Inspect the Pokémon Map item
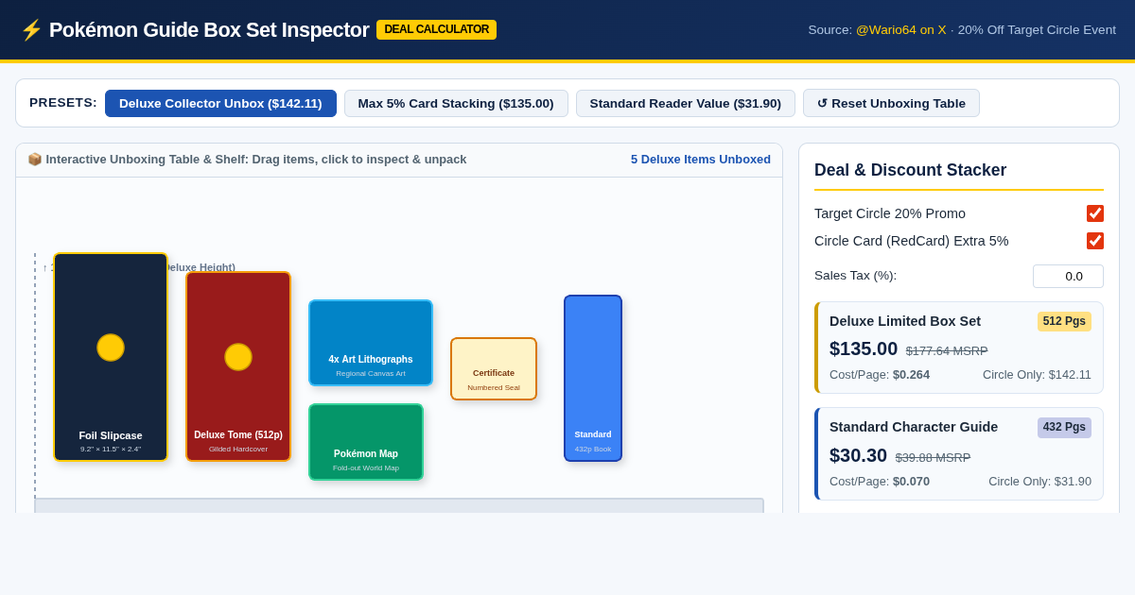 [366, 442]
